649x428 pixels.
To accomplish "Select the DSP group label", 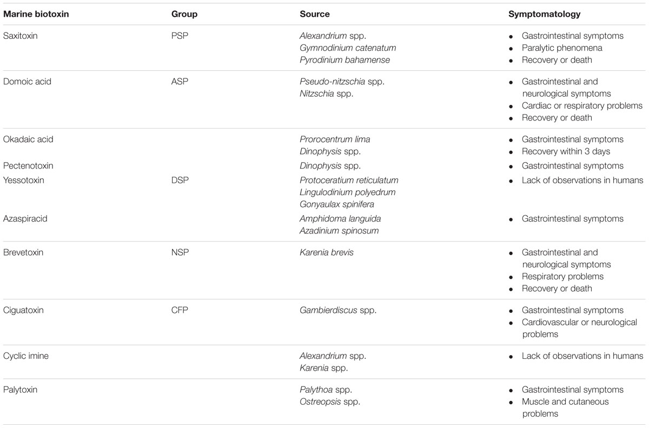I will (x=180, y=180).
